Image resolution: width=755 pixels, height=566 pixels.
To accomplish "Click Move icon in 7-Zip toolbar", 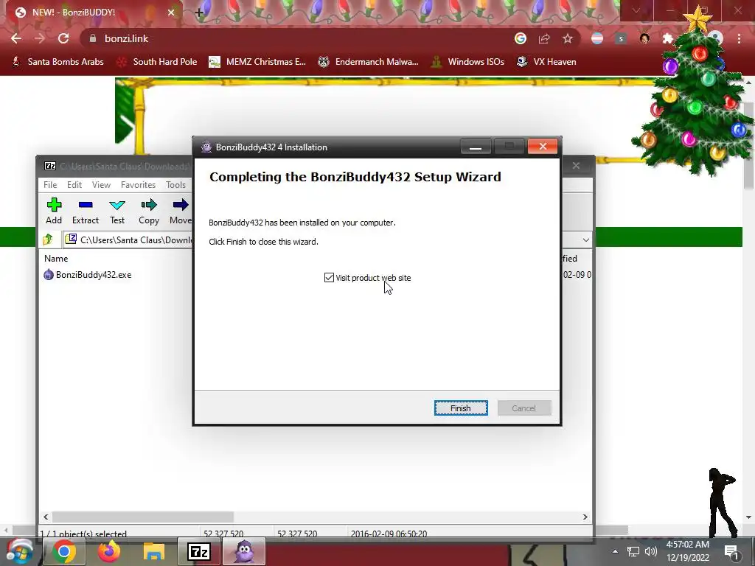I will [x=181, y=211].
